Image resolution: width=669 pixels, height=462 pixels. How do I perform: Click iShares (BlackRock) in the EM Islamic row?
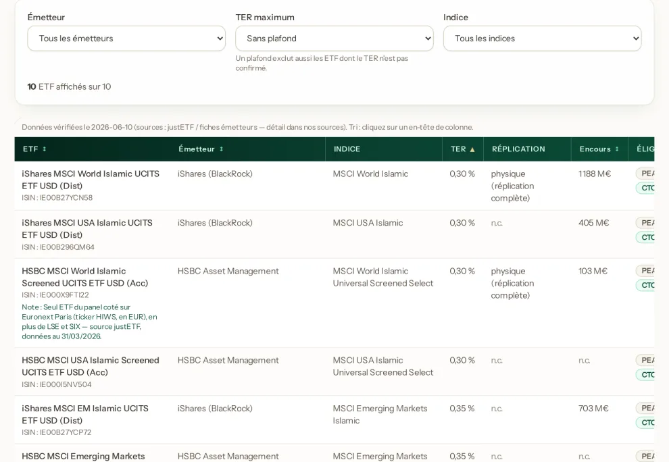point(215,408)
